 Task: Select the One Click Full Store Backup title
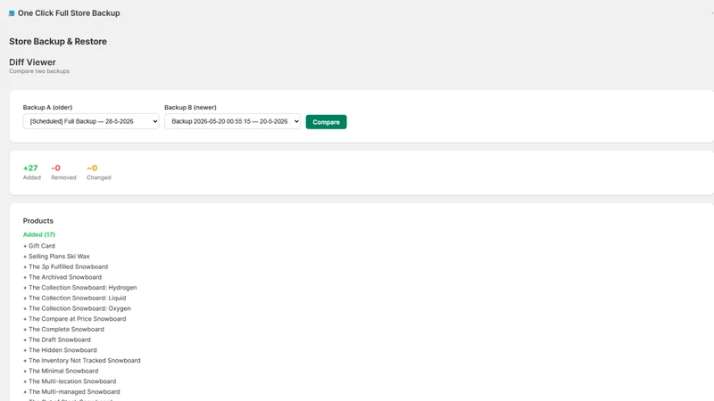tap(69, 13)
